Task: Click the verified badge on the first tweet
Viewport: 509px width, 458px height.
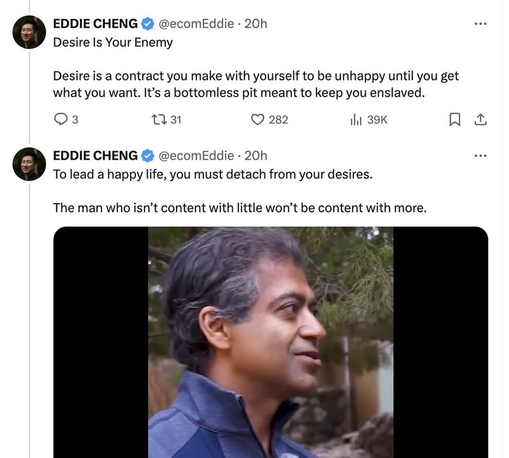Action: (x=148, y=24)
